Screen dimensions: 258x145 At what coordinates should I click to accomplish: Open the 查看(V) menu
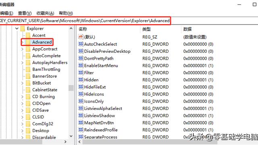(25, 13)
